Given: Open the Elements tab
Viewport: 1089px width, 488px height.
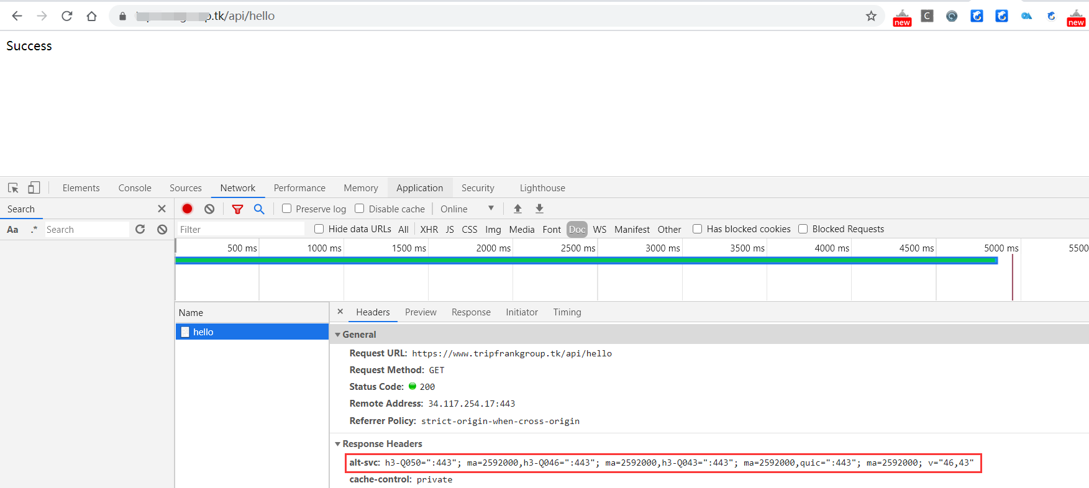Looking at the screenshot, I should [x=81, y=188].
